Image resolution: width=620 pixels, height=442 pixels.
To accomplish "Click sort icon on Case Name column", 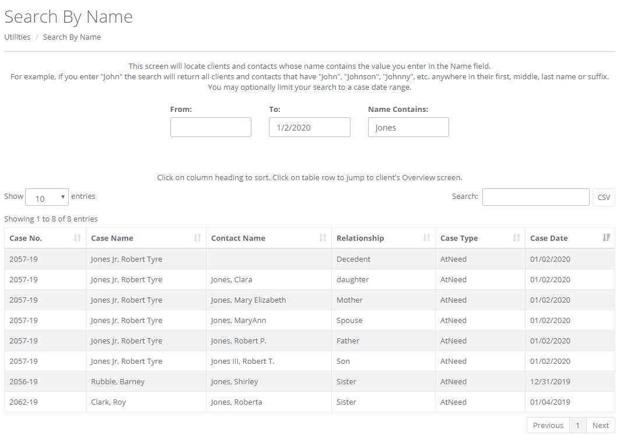I will pyautogui.click(x=197, y=238).
